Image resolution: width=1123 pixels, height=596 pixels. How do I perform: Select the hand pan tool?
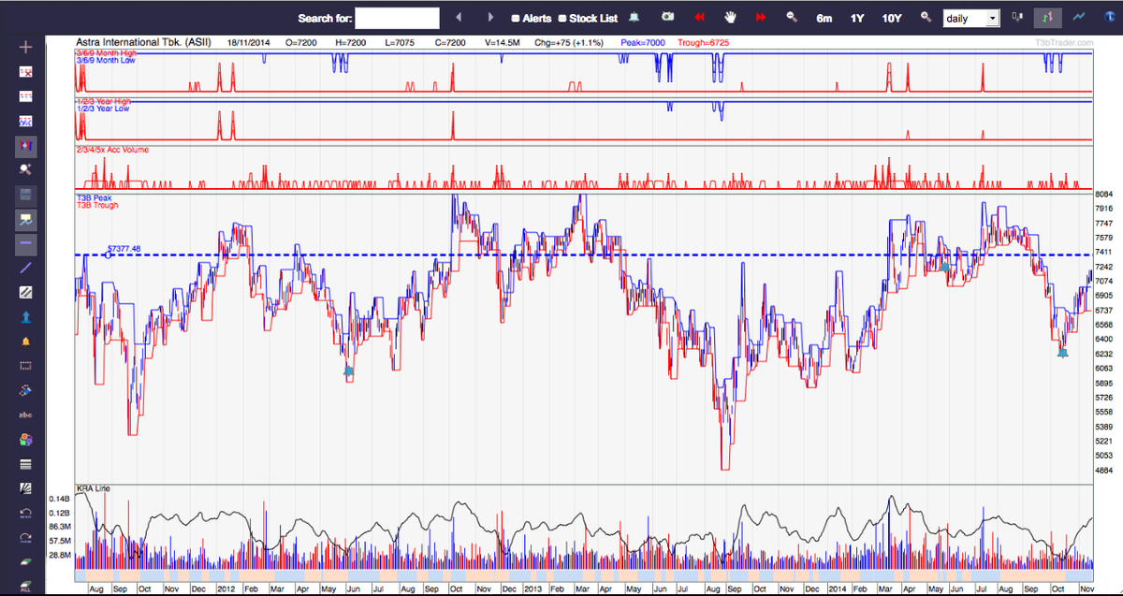pos(731,18)
